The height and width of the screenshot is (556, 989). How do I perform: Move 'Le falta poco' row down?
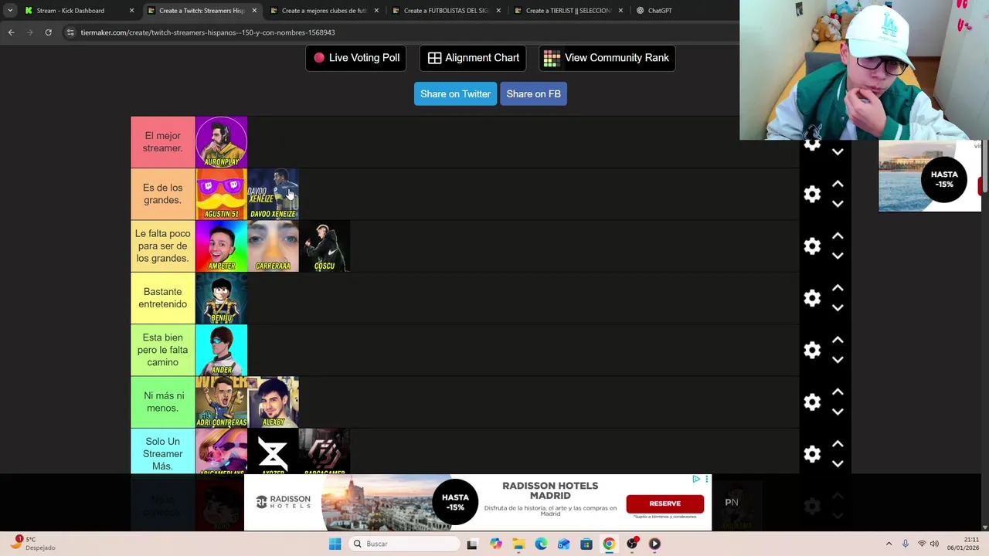coord(838,256)
